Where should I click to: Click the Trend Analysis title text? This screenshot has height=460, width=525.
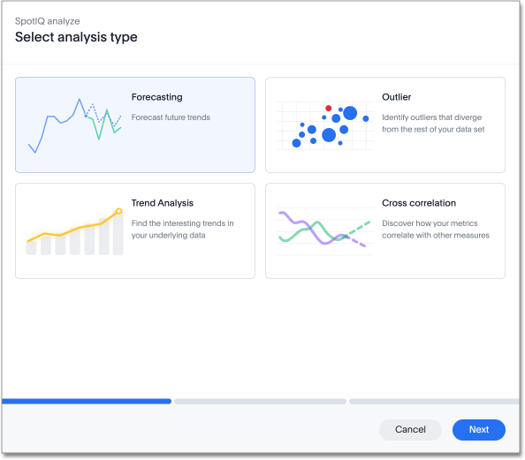[x=163, y=203]
